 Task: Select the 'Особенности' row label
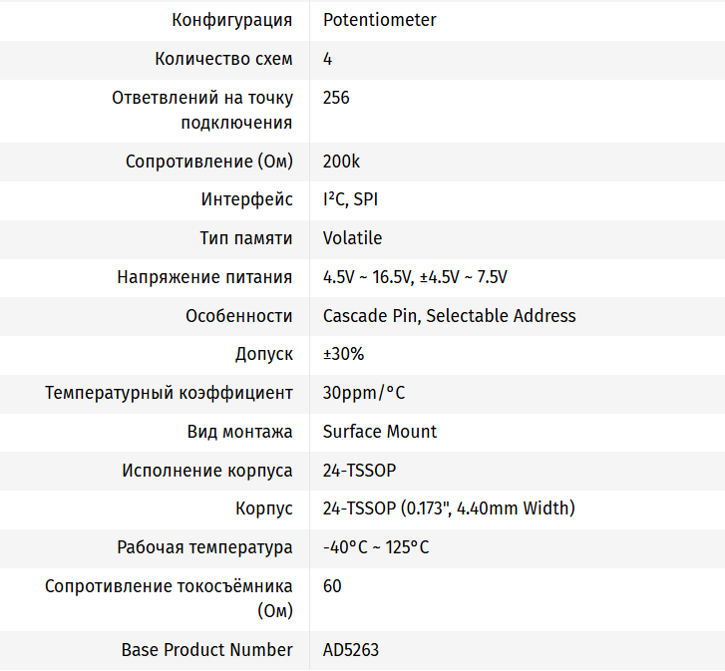pyautogui.click(x=239, y=316)
